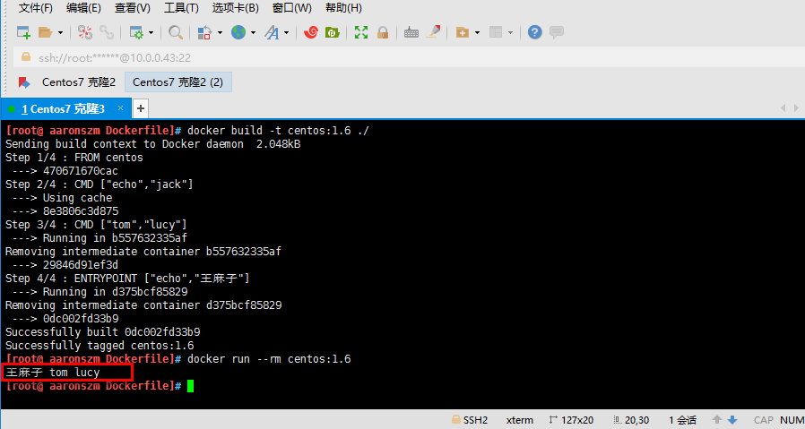Click the folder with plus icon

tap(462, 32)
